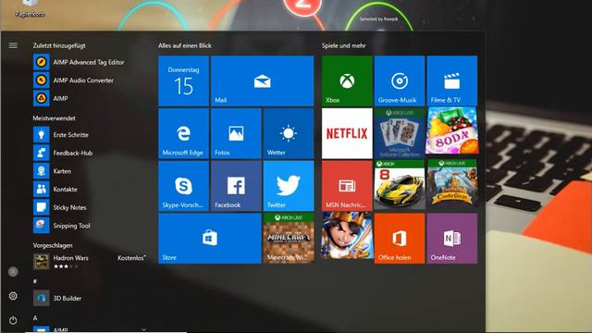Open the racing game tile with yellow car
The image size is (592, 333).
pos(400,184)
